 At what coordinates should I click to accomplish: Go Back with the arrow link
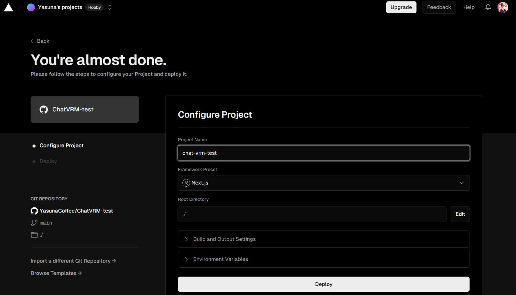40,41
